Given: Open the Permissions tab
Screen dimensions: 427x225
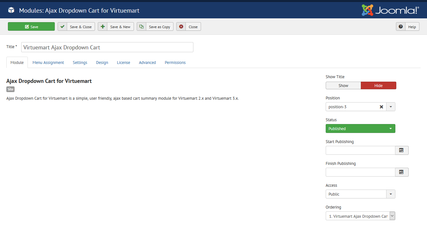Looking at the screenshot, I should point(175,62).
